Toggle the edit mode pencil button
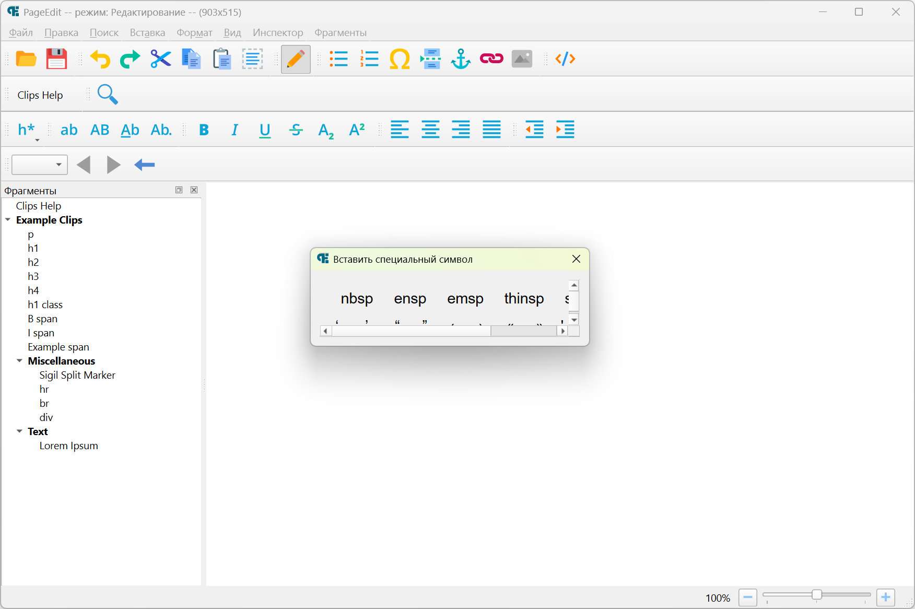This screenshot has width=915, height=609. pyautogui.click(x=296, y=59)
